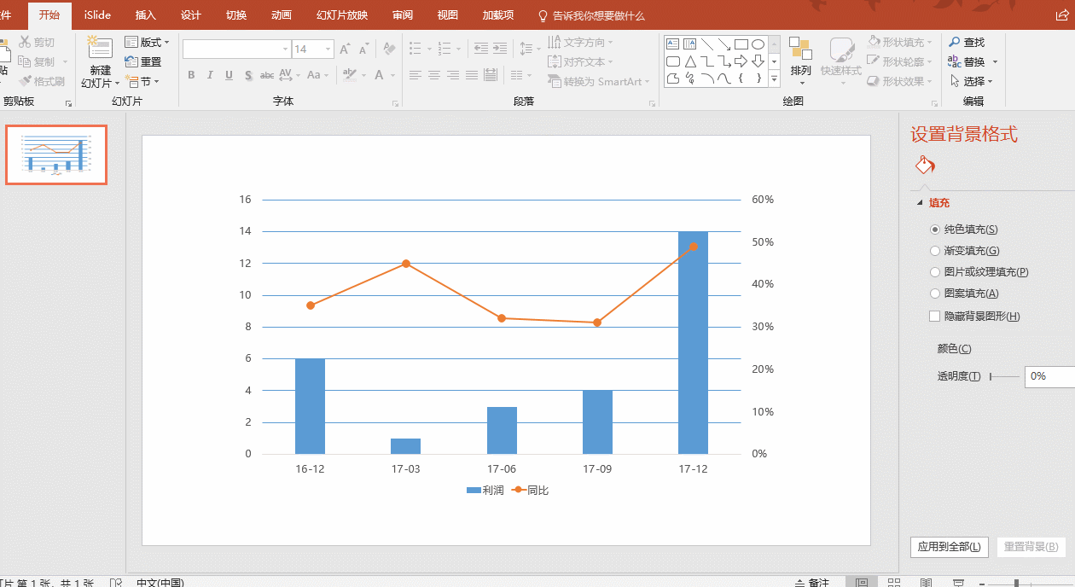Open the font size dropdown showing 14
This screenshot has width=1075, height=587.
point(328,49)
